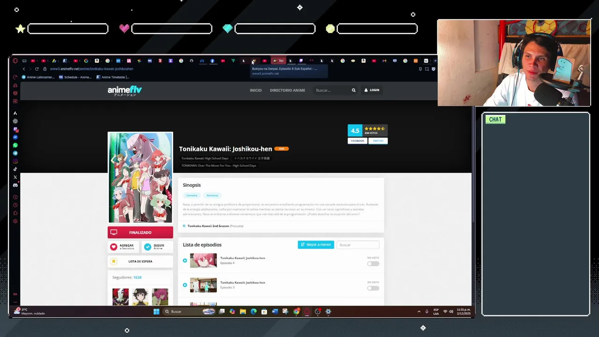Share on TWITTER button

pyautogui.click(x=378, y=141)
